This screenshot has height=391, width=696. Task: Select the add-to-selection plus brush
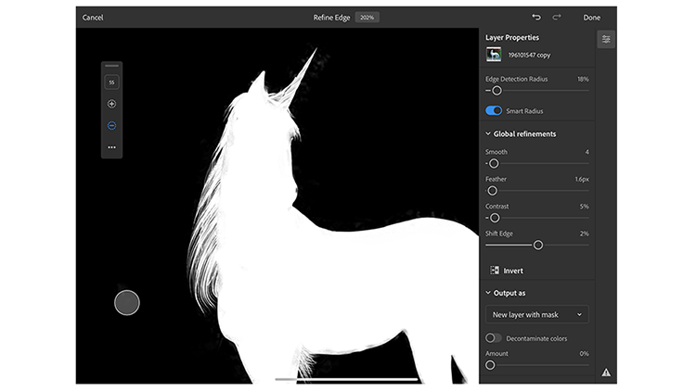(111, 104)
